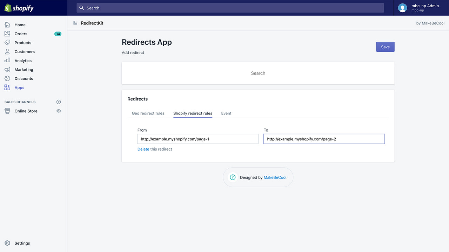The height and width of the screenshot is (252, 449).
Task: Open Analytics from the sidebar
Action: [23, 60]
